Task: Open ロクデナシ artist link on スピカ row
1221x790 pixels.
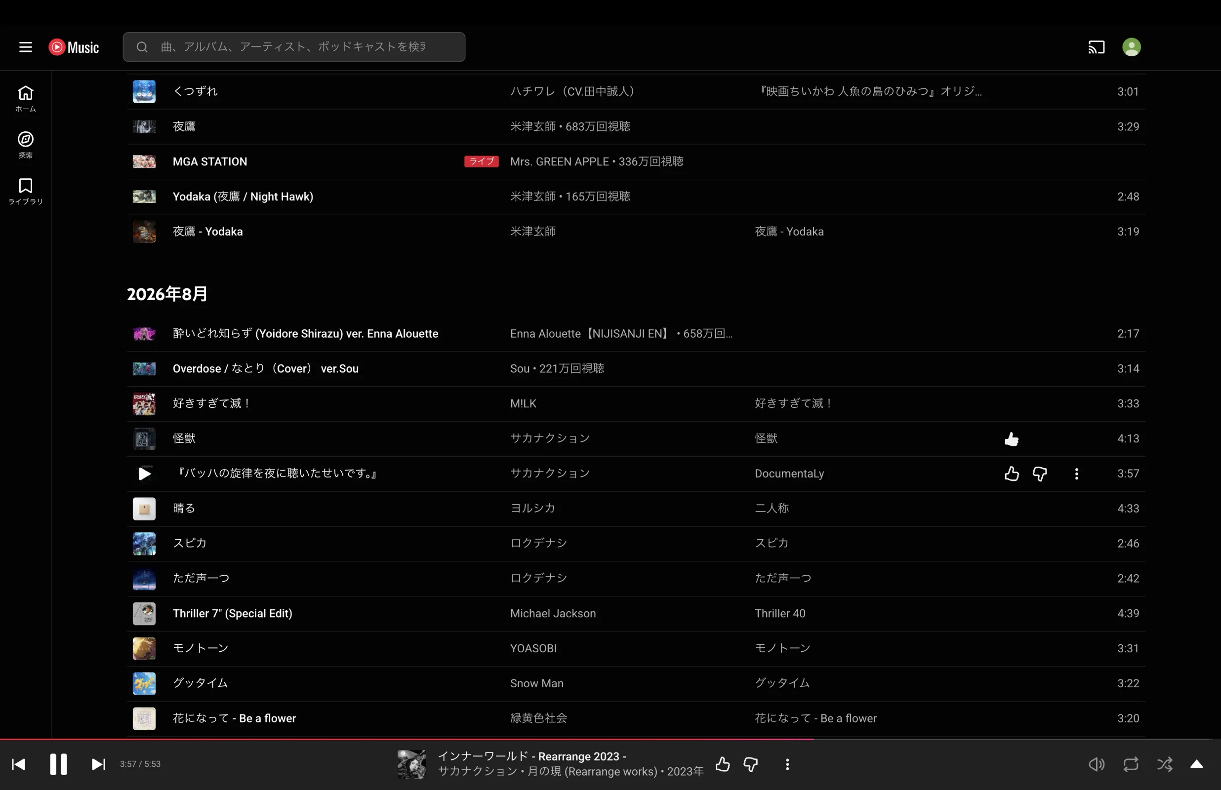Action: (539, 543)
